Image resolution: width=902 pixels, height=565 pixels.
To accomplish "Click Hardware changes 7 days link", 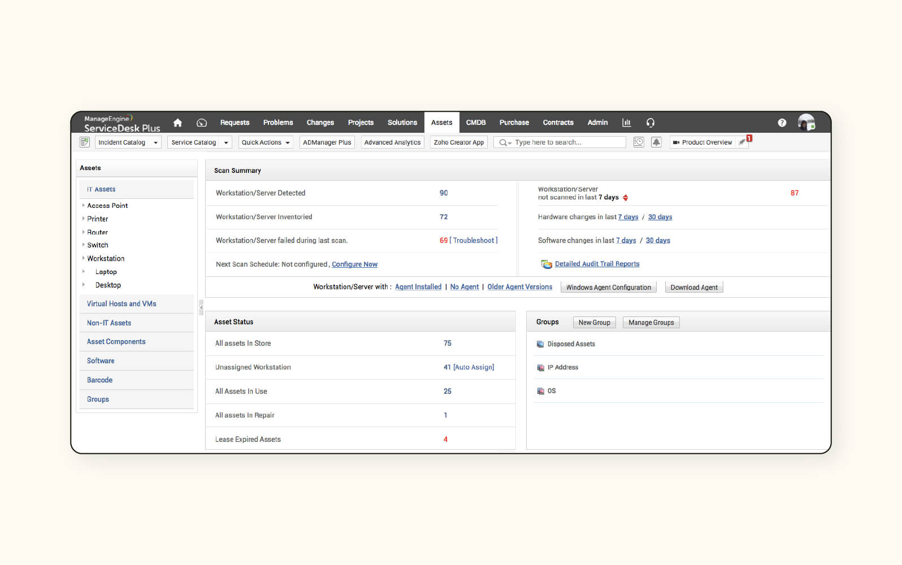I will point(628,217).
